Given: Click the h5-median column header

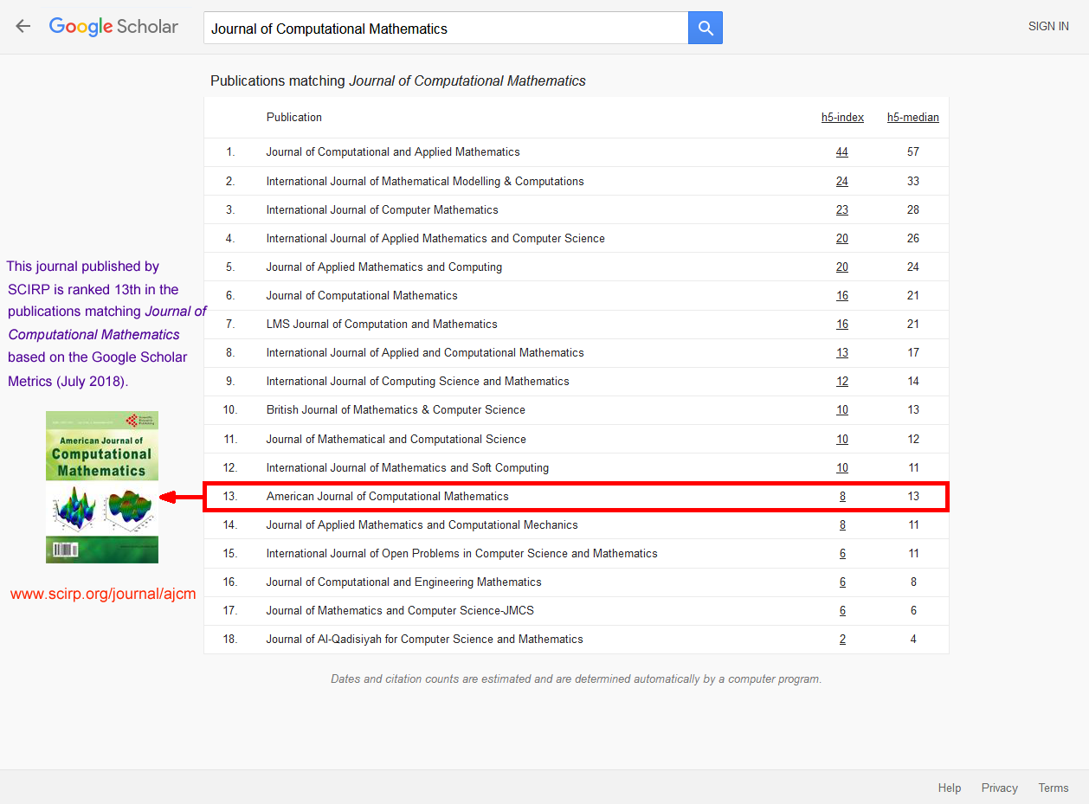Looking at the screenshot, I should pos(912,117).
